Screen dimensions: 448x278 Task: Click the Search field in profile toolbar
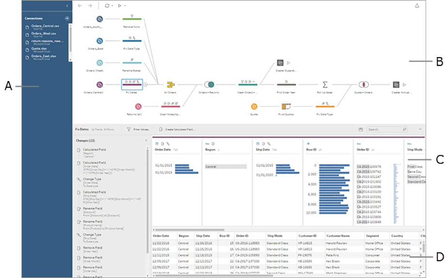click(x=387, y=130)
